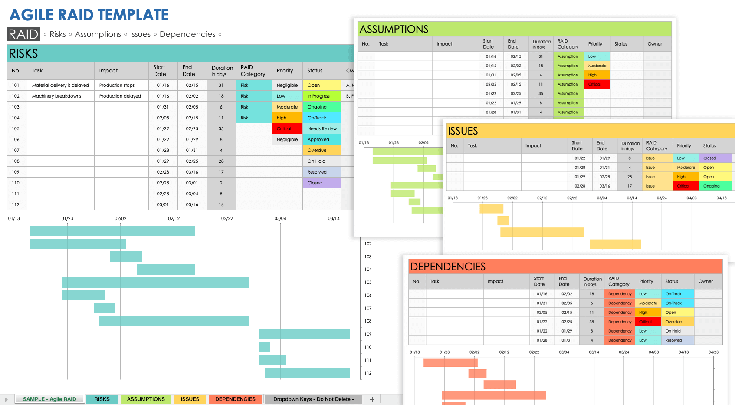Select the Closed status cell in Issues panel
This screenshot has height=405, width=735.
click(715, 158)
